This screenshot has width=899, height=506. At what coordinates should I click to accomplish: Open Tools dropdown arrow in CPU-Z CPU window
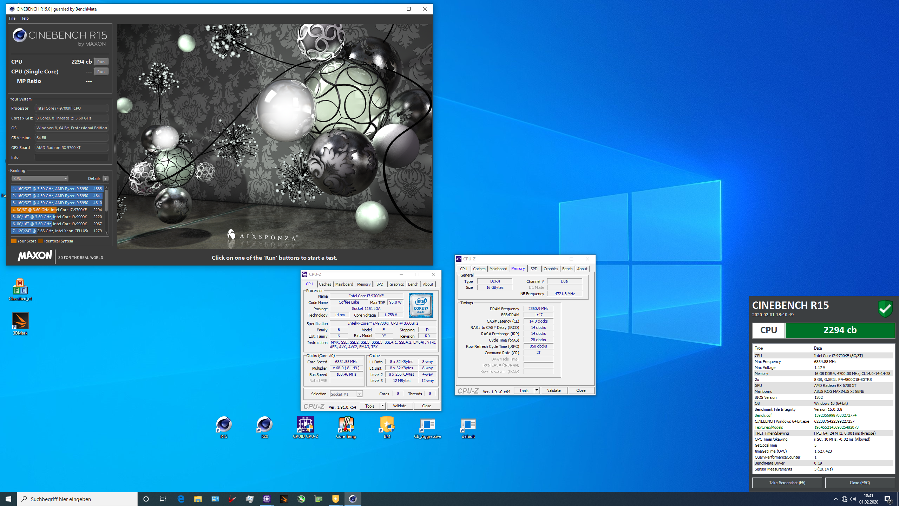pyautogui.click(x=382, y=406)
